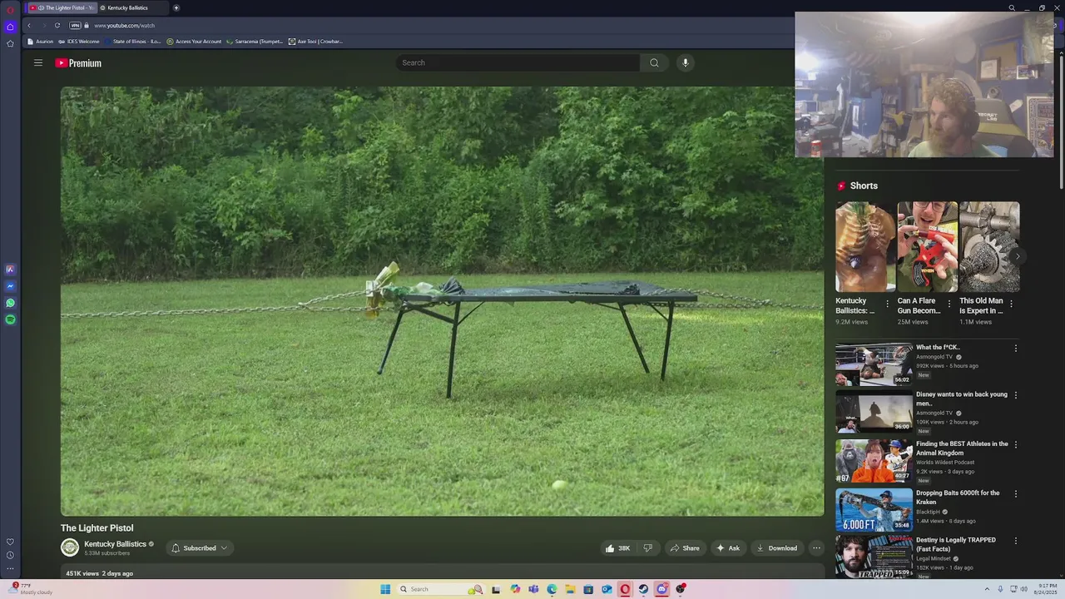Click the search magnifier button
The image size is (1065, 599).
(x=654, y=62)
